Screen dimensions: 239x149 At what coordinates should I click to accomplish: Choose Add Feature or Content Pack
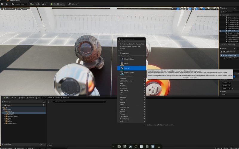click(x=131, y=46)
